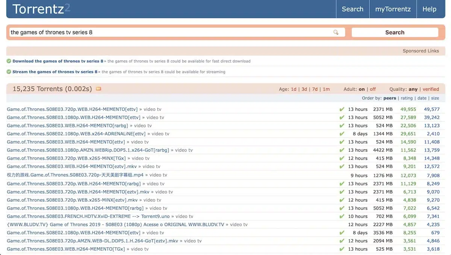Open myTorrentz in the header
The width and height of the screenshot is (451, 255).
click(393, 9)
